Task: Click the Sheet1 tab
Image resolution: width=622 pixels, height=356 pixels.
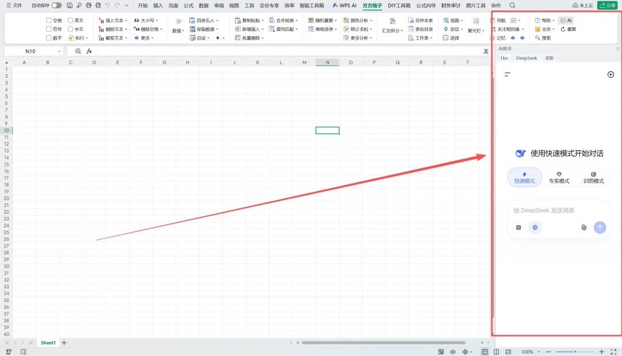Action: point(48,343)
